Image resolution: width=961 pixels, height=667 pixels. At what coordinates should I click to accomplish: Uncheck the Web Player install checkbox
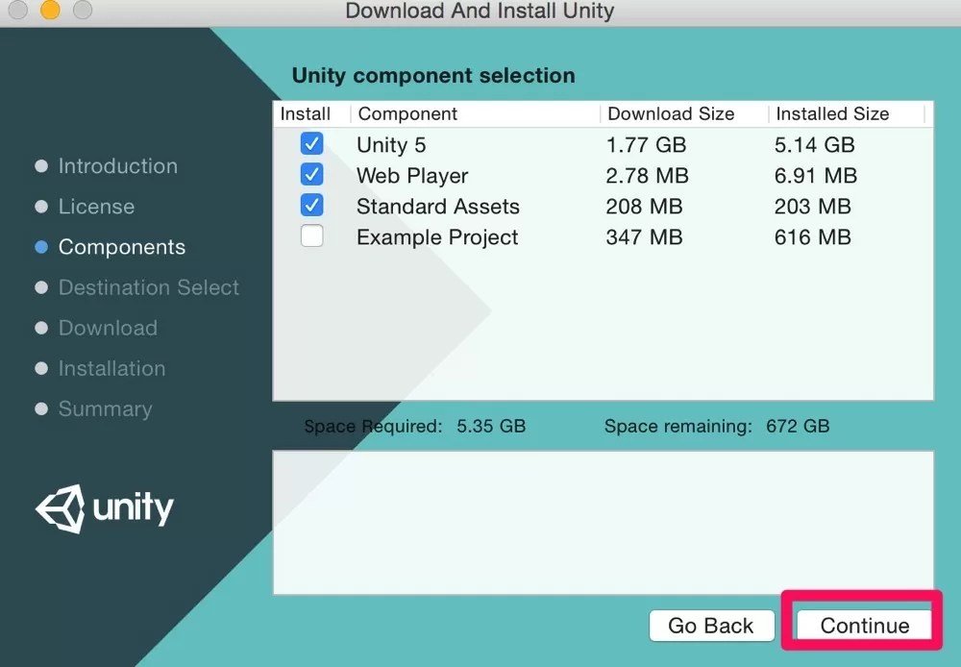click(312, 175)
